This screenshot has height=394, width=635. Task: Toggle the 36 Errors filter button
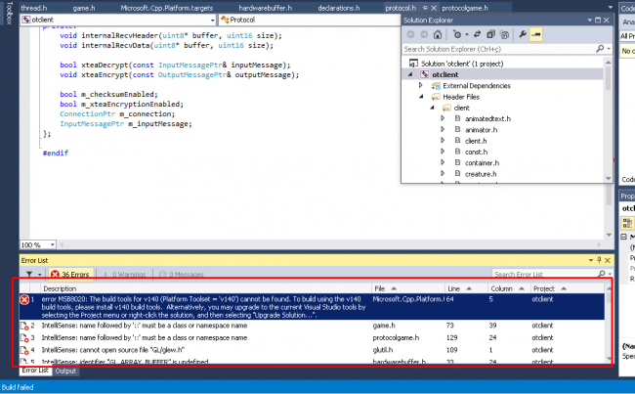(x=71, y=275)
